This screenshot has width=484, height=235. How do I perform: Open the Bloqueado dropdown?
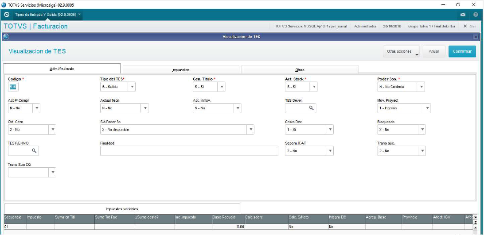(x=422, y=130)
